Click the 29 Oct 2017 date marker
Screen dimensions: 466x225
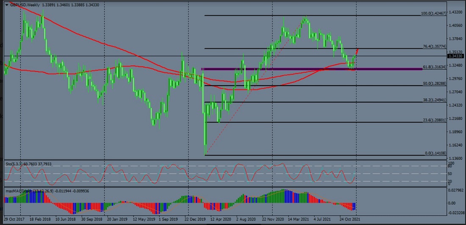click(14, 220)
